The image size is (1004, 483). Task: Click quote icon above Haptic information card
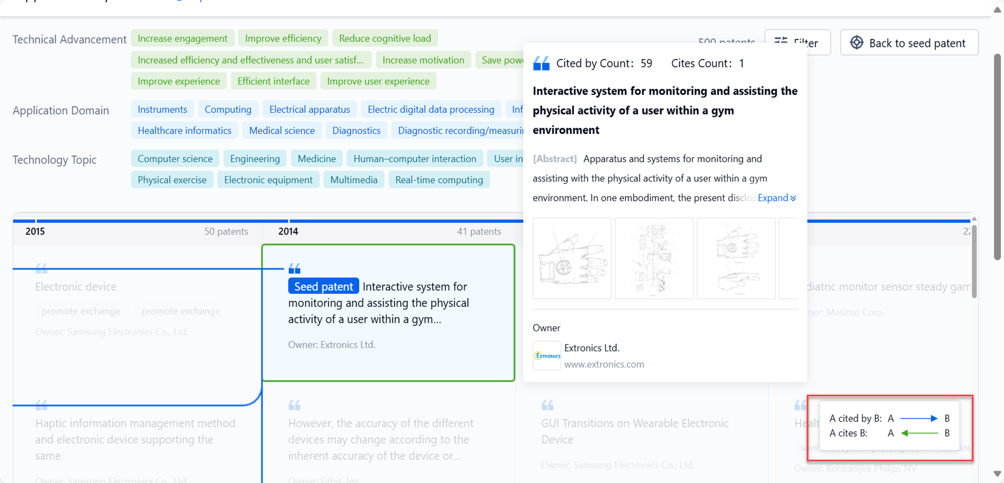[x=41, y=405]
